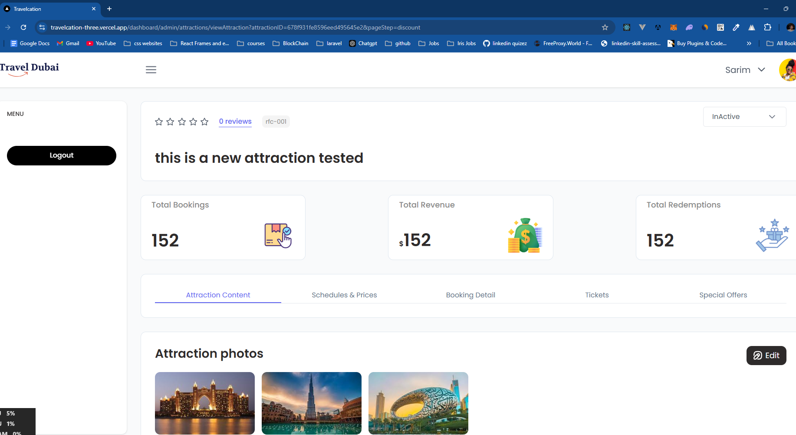The image size is (796, 435).
Task: Click the hamburger menu beside Travel Dubai logo
Action: (x=151, y=69)
